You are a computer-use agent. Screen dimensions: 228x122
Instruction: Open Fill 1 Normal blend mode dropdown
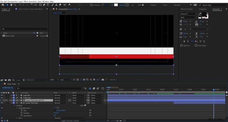coord(70,118)
